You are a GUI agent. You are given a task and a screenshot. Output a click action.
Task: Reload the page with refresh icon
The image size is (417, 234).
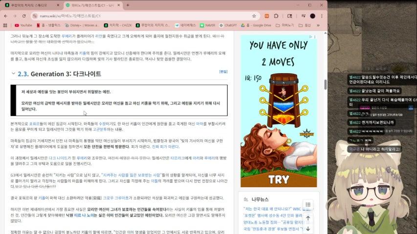24,16
